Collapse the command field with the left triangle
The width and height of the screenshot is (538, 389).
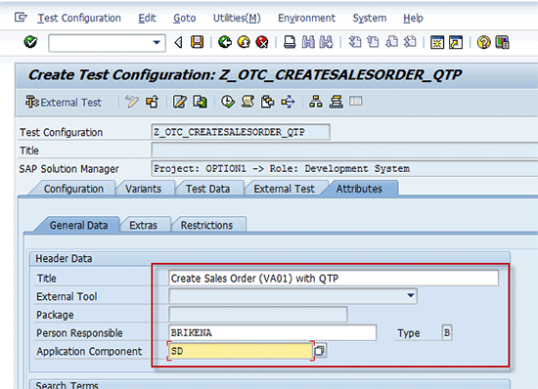coord(178,43)
